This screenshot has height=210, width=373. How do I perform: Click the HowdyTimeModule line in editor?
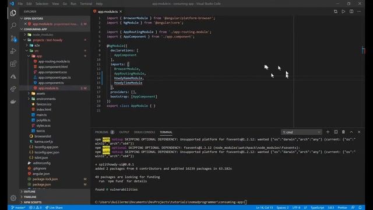point(128,83)
